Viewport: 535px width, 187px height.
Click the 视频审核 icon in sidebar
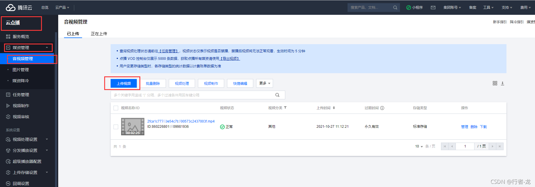[x=8, y=117]
